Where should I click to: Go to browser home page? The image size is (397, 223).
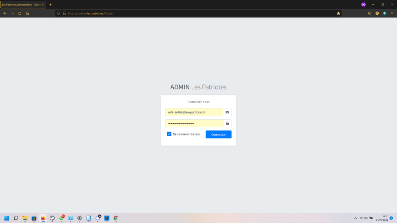click(27, 13)
